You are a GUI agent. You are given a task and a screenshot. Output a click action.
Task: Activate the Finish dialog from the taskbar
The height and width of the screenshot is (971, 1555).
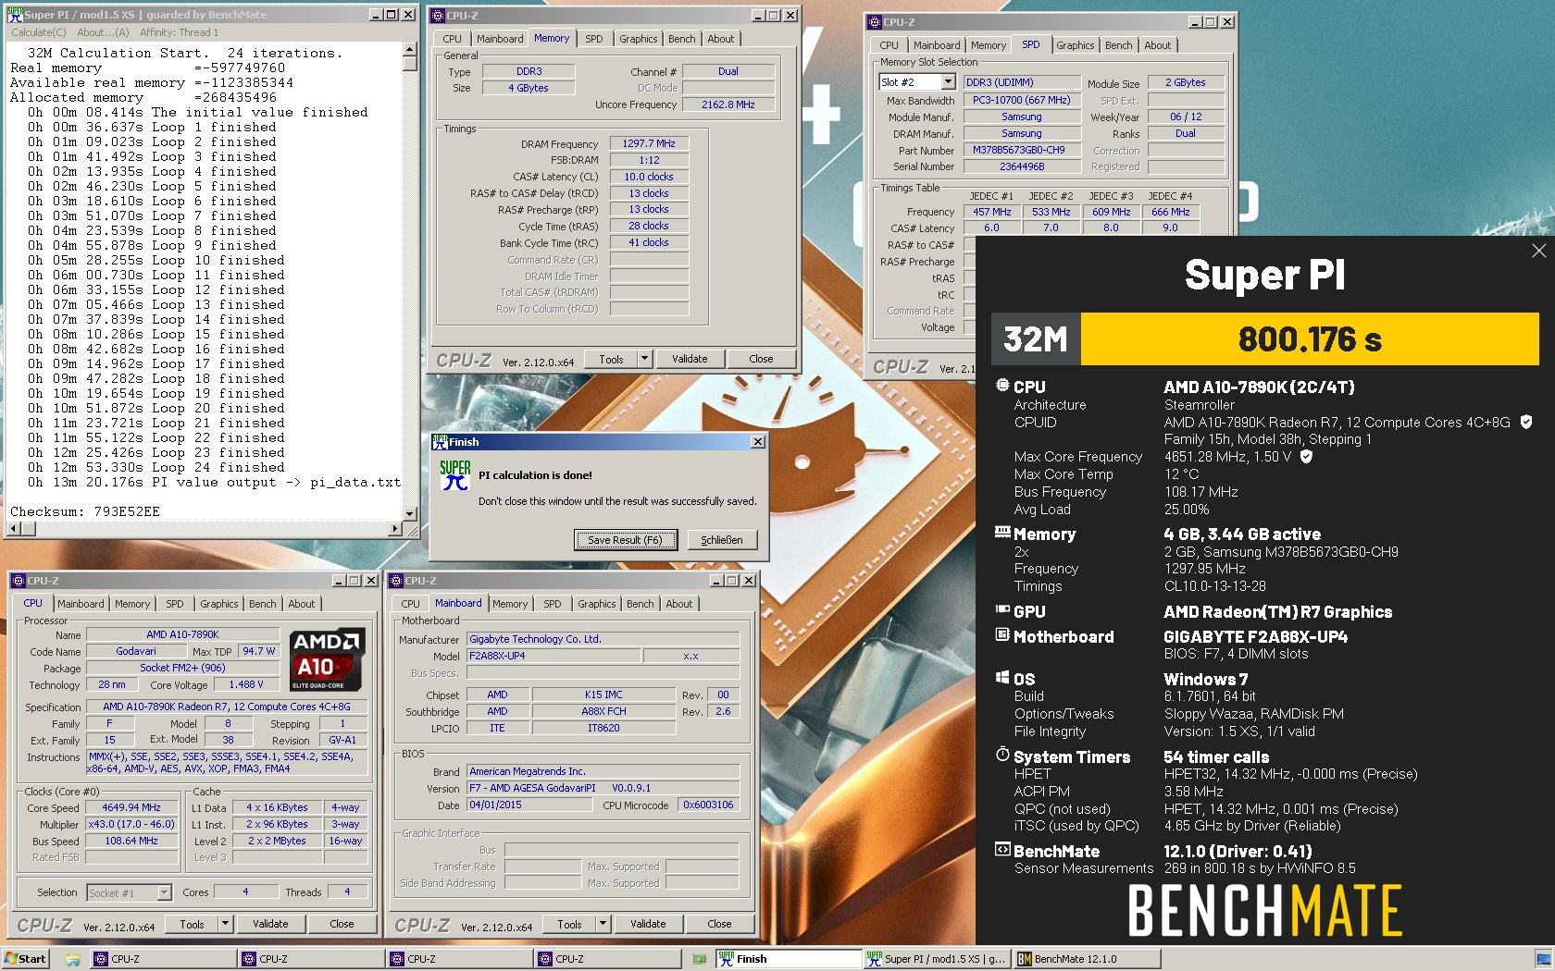tap(788, 959)
